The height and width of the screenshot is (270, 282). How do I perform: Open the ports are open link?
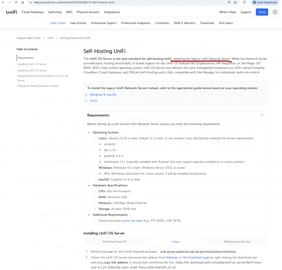[133, 220]
